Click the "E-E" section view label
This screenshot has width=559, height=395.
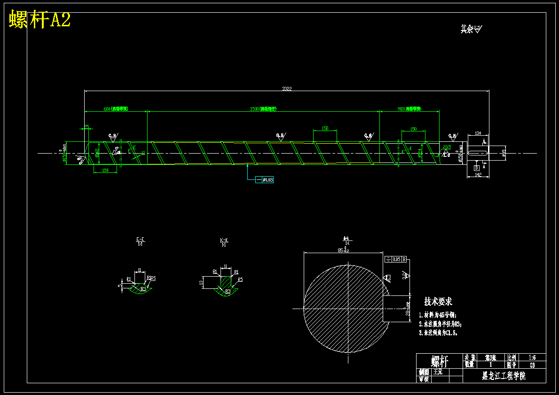click(141, 240)
